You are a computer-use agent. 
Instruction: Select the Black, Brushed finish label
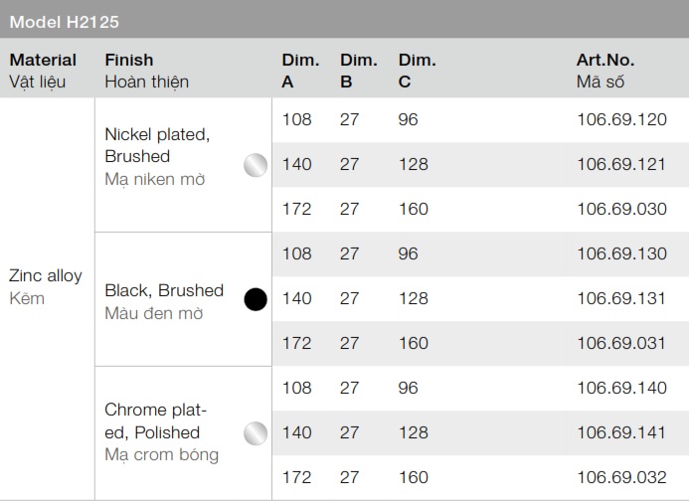coord(164,291)
